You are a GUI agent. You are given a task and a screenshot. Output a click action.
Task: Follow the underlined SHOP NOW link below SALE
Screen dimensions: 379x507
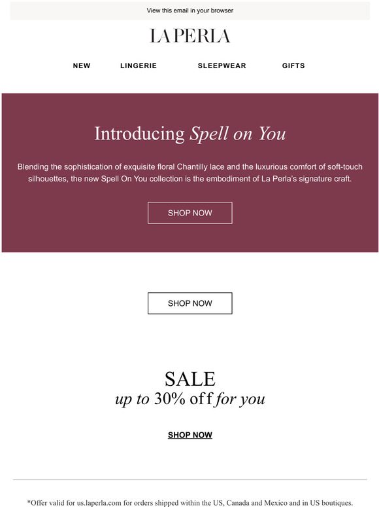pyautogui.click(x=189, y=435)
